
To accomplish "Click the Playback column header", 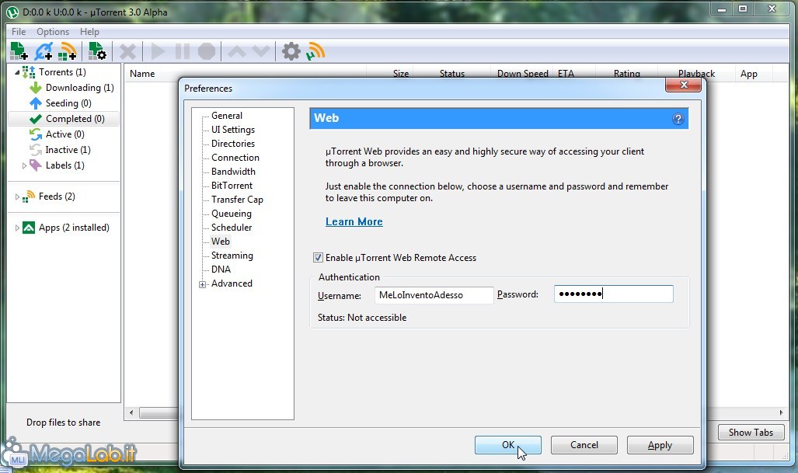I will click(x=696, y=74).
